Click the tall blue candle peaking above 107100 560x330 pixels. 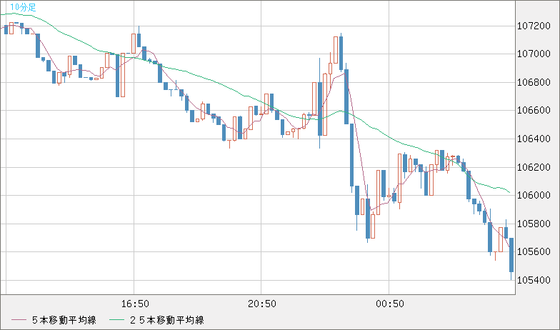point(341,51)
